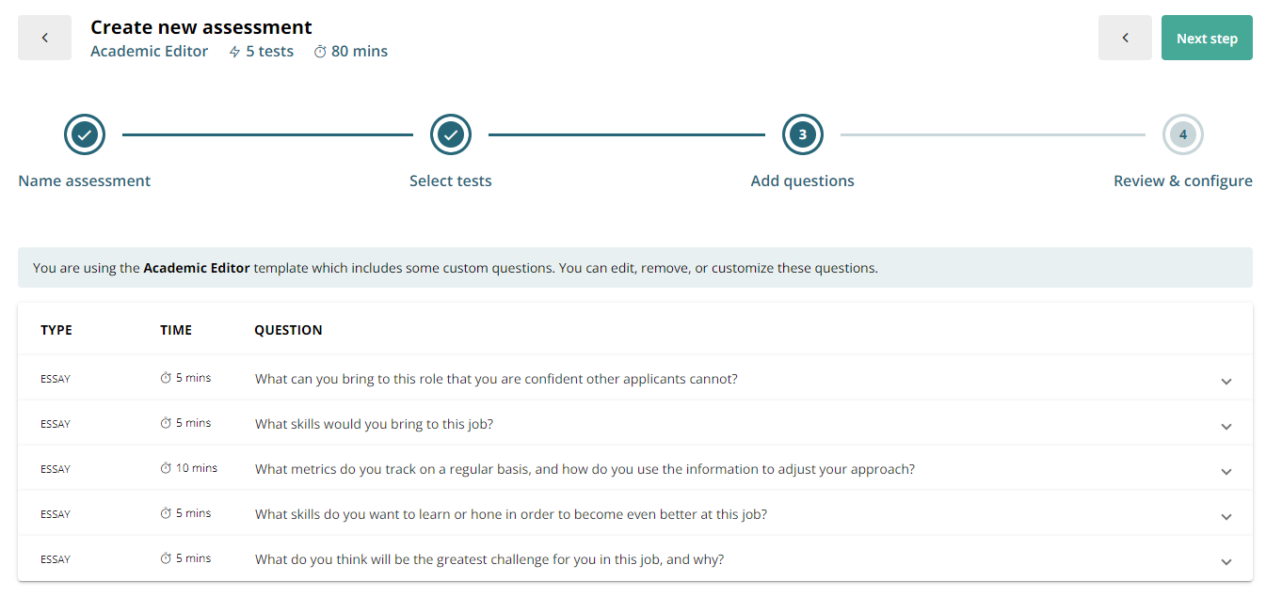Click the TYPE column header
Viewport: 1266px width, 596px height.
point(56,330)
